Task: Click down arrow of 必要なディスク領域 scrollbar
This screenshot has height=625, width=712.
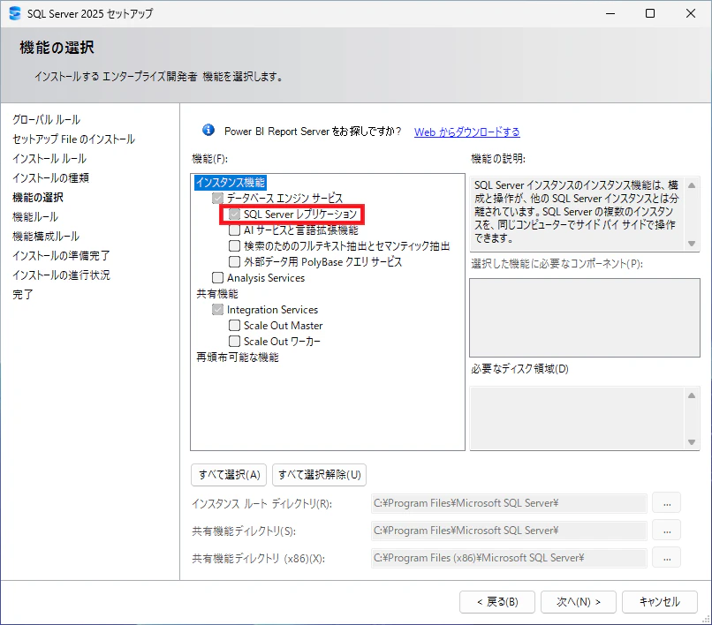Action: point(692,442)
